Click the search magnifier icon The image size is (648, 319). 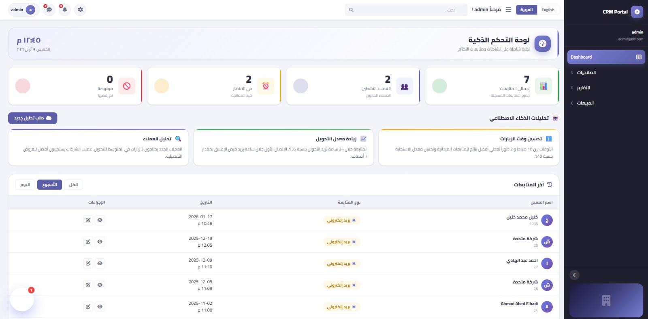point(351,10)
